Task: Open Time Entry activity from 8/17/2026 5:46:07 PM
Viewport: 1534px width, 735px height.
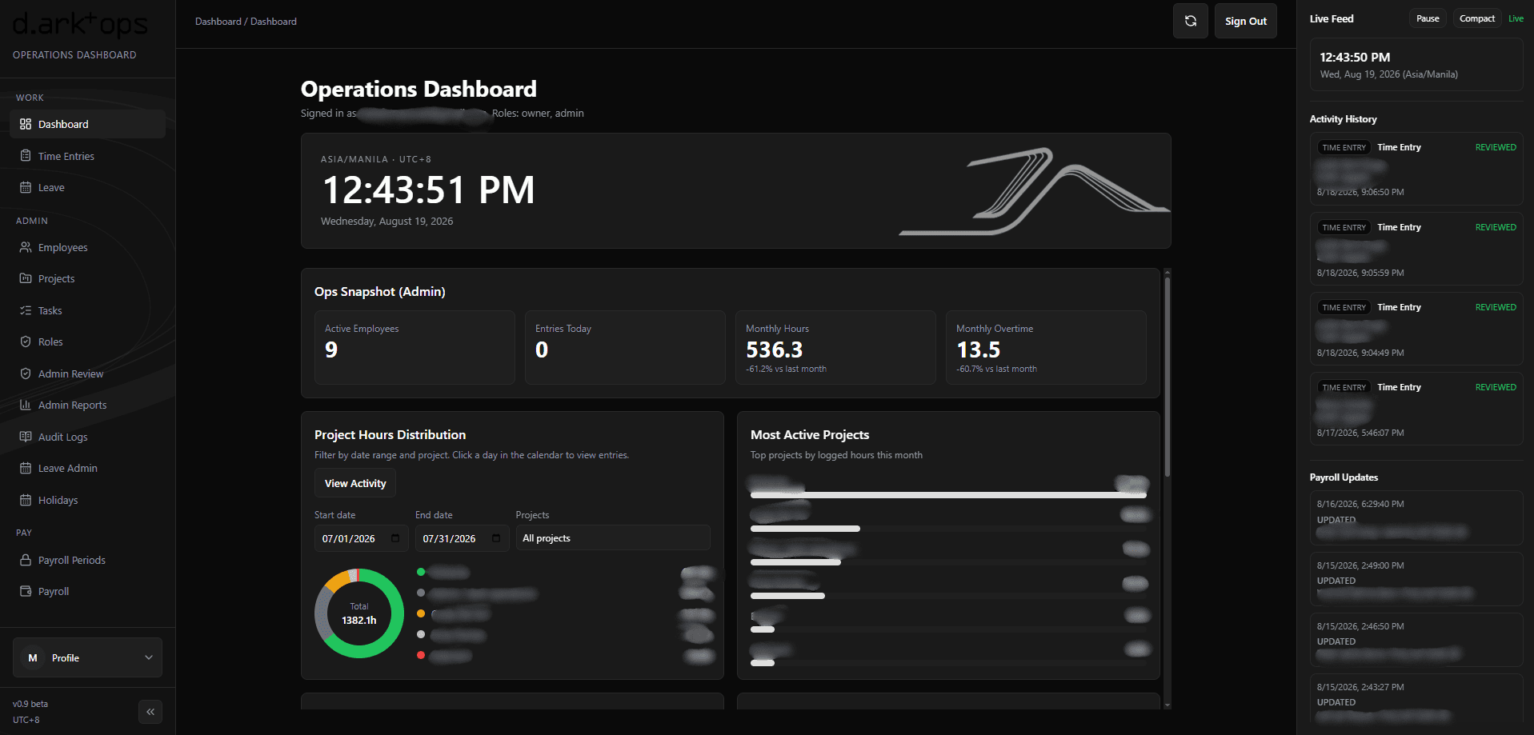Action: click(x=1416, y=409)
